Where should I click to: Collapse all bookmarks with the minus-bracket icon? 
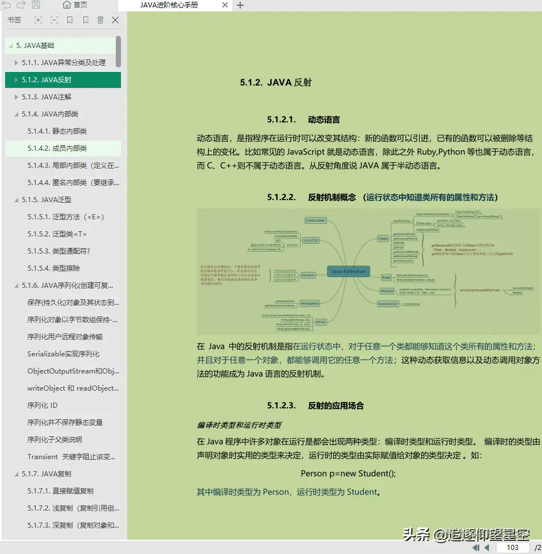click(54, 20)
